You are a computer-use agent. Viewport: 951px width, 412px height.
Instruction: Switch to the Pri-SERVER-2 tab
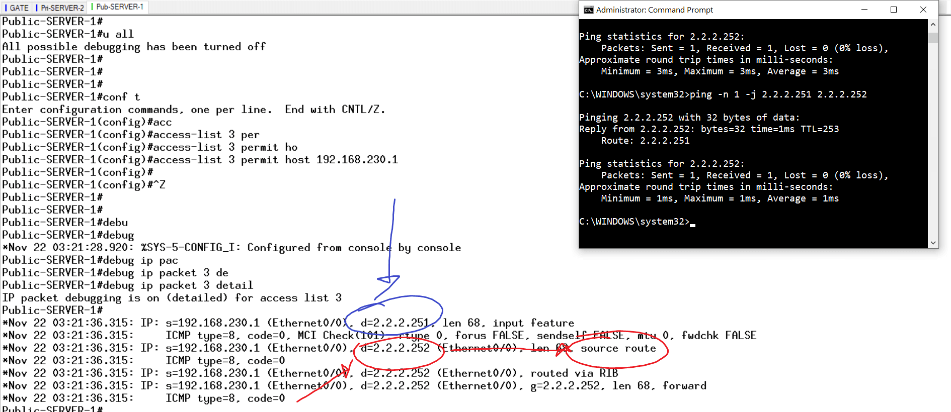pos(60,8)
